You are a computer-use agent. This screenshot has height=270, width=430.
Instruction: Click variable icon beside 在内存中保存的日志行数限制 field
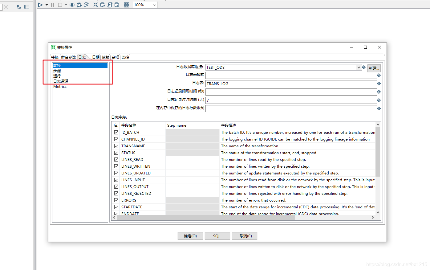(379, 108)
